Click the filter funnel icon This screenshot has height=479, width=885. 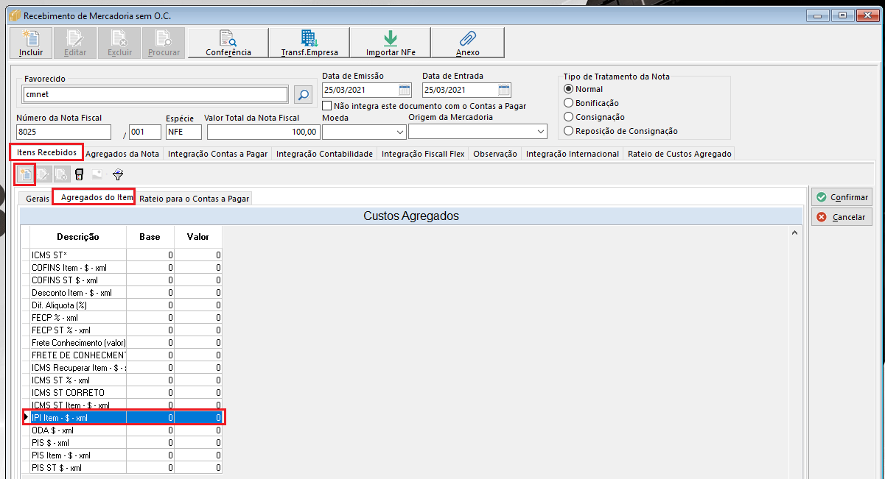click(118, 174)
